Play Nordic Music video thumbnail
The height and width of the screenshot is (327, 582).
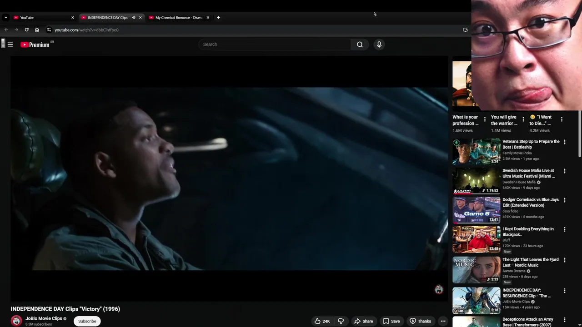pos(476,270)
